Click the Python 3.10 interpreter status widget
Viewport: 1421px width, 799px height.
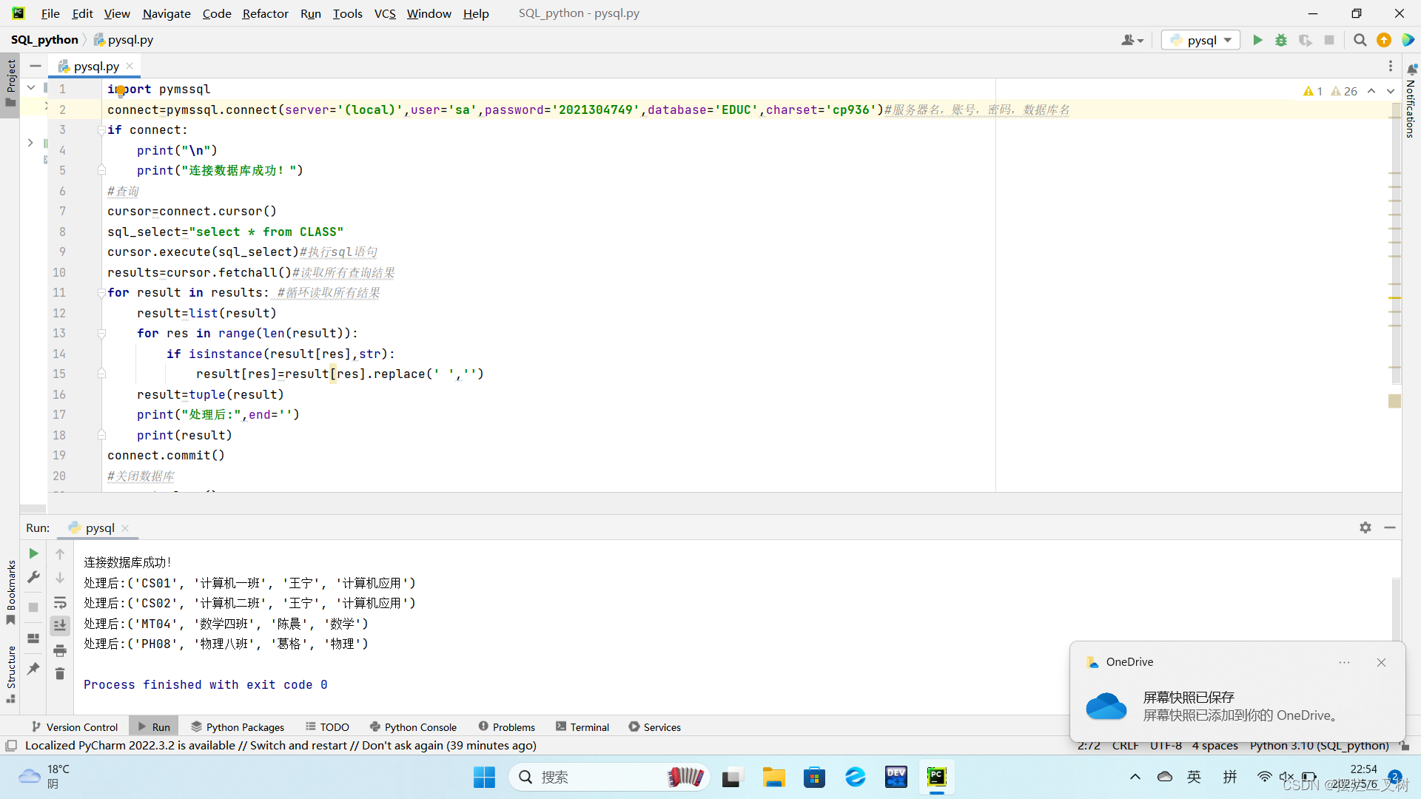1319,746
